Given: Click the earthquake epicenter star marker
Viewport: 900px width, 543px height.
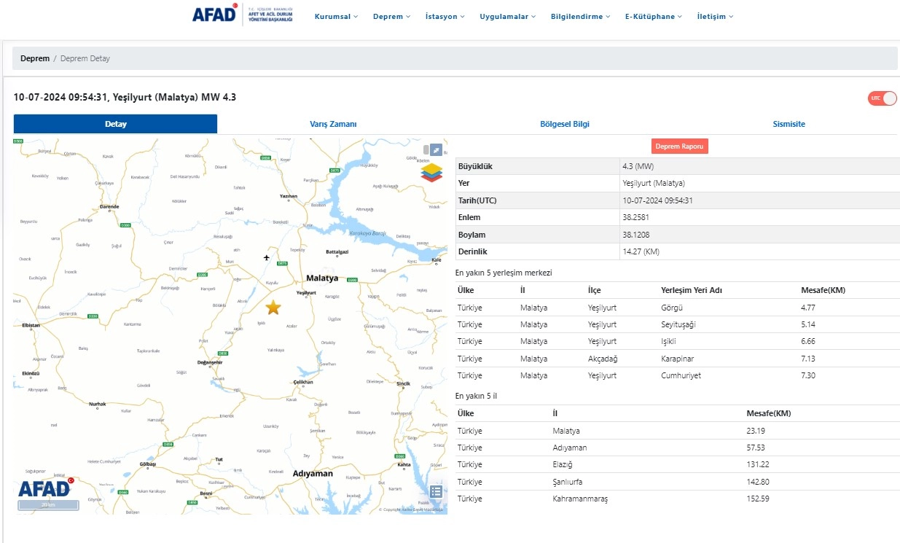Looking at the screenshot, I should click(x=273, y=308).
